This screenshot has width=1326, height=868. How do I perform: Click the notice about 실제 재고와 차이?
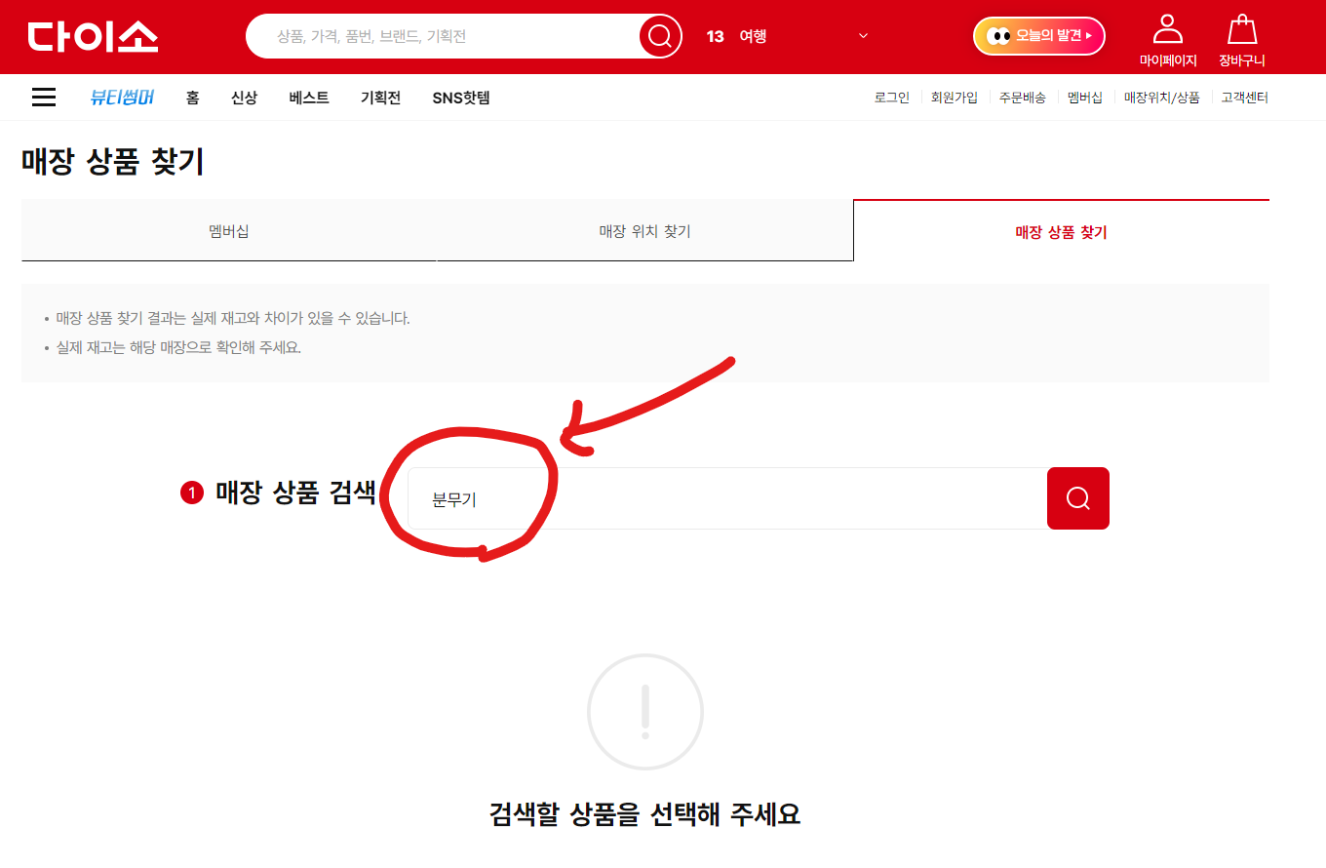click(233, 318)
